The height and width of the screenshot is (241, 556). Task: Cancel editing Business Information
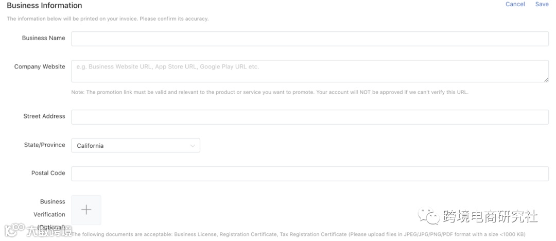pos(515,4)
